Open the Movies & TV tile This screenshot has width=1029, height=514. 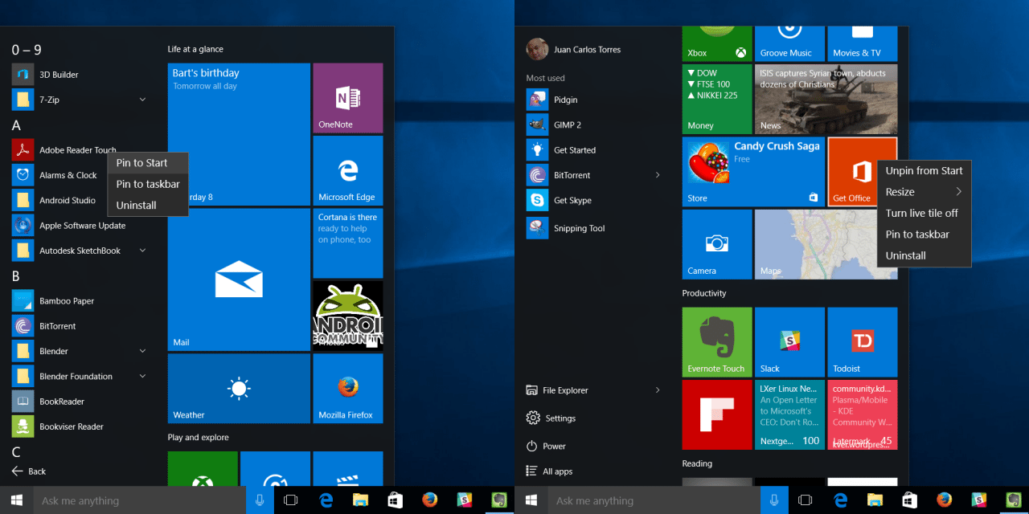tap(863, 44)
